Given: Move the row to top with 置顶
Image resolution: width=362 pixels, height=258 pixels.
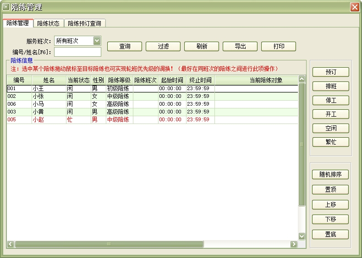Looking at the screenshot, I should click(x=330, y=189).
